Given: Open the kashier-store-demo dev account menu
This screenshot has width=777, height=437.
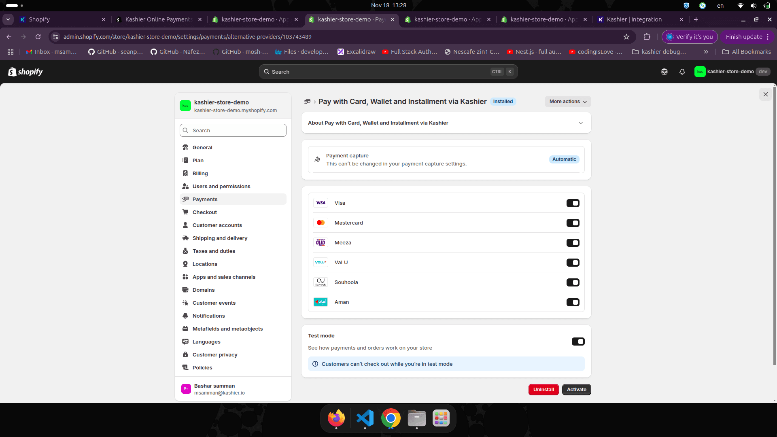Looking at the screenshot, I should point(732,72).
